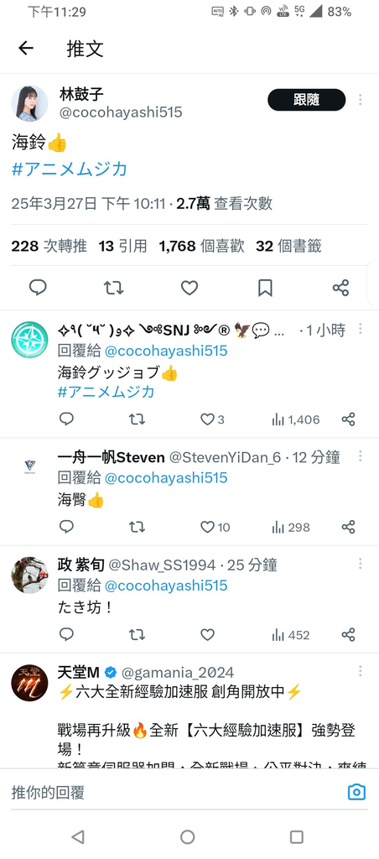Like the main tweet with the heart icon
Screen dimensions: 379x859
click(189, 287)
